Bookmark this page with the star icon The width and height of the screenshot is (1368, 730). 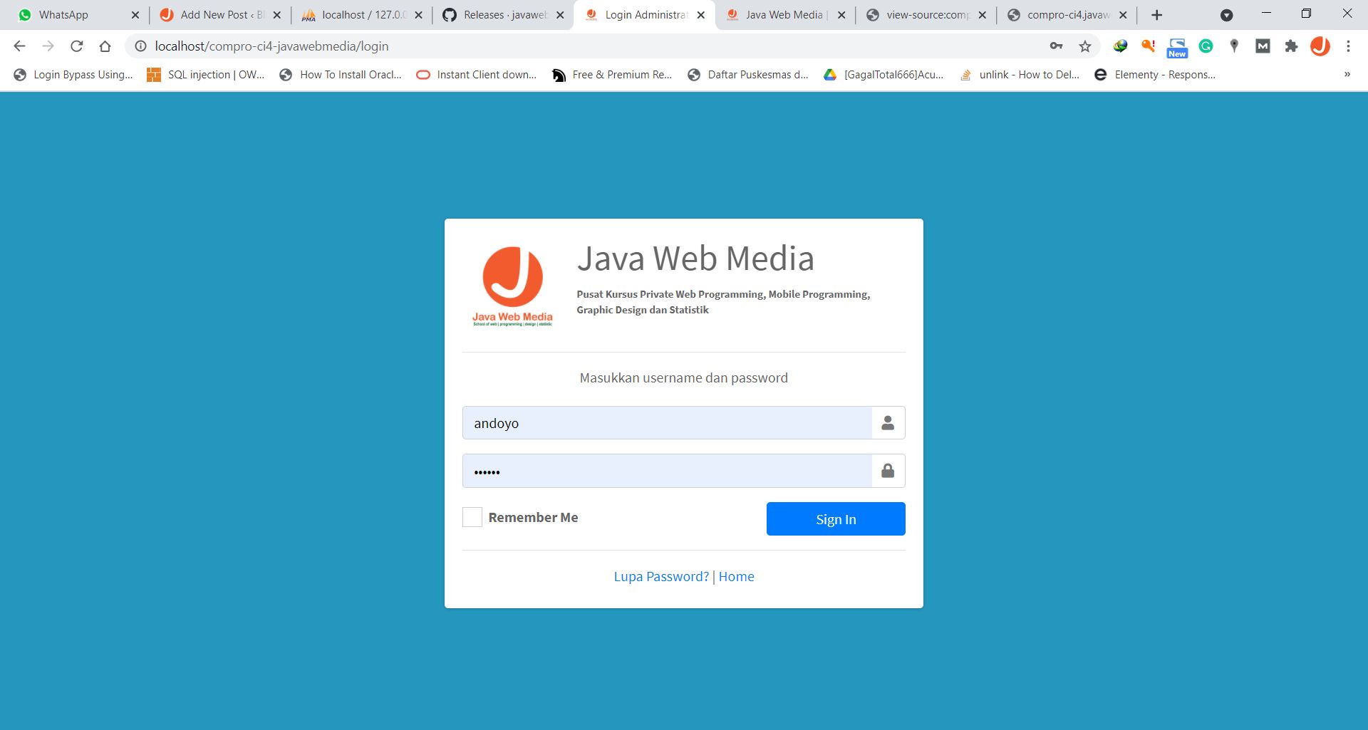click(x=1084, y=46)
